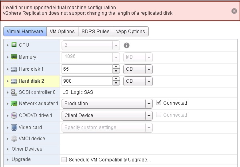The image size is (240, 167).
Task: Click the Hard disk 1 icon
Action: pyautogui.click(x=14, y=69)
